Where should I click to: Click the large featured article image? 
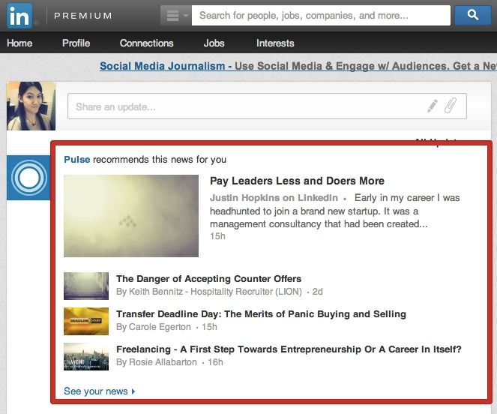131,216
